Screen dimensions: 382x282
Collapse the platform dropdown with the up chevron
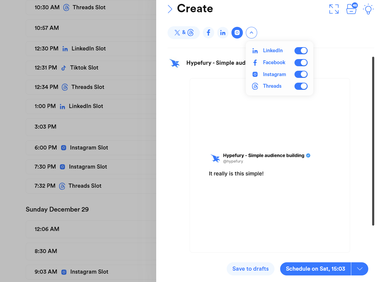click(251, 33)
